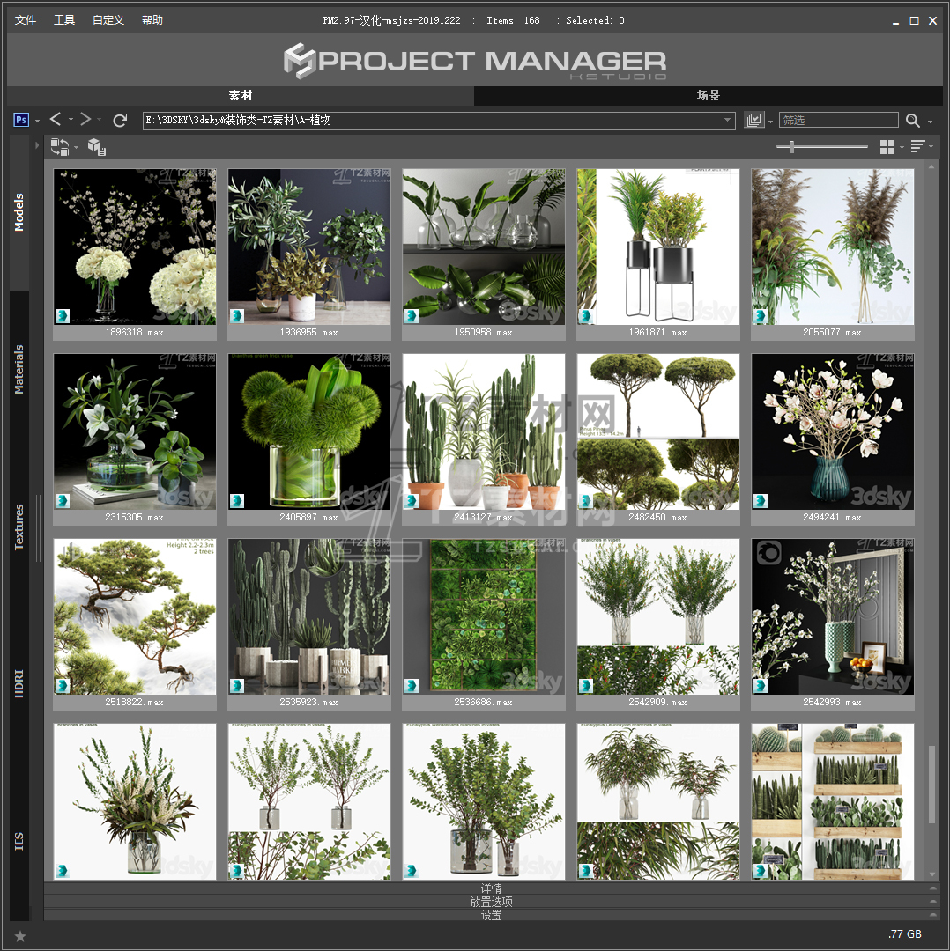Expand the 详情 details panel
The height and width of the screenshot is (951, 950).
[491, 888]
